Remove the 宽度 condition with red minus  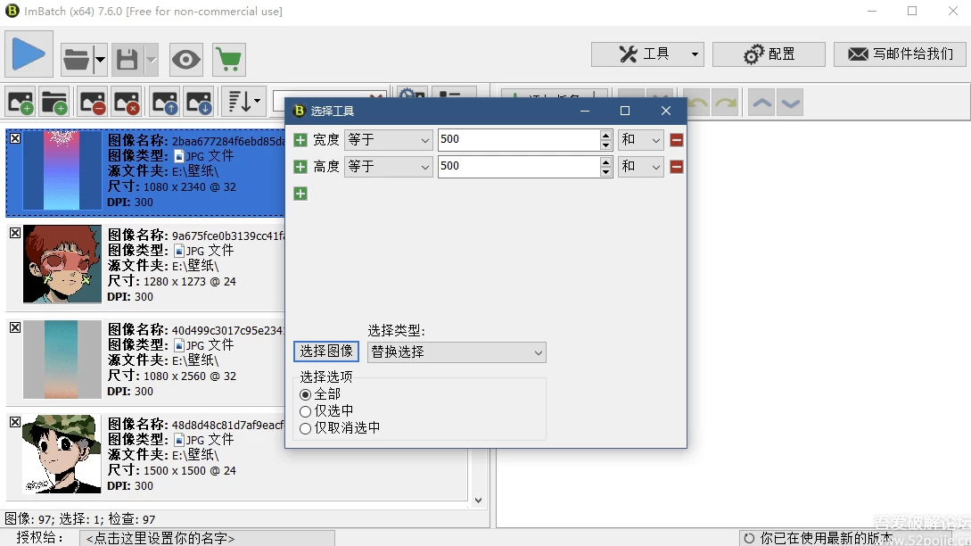(677, 140)
